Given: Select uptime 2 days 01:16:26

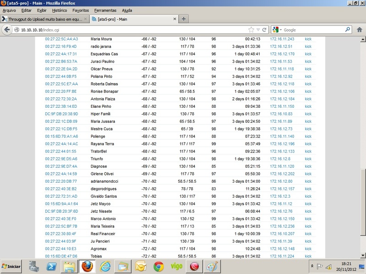Looking at the screenshot, I should (x=246, y=99).
